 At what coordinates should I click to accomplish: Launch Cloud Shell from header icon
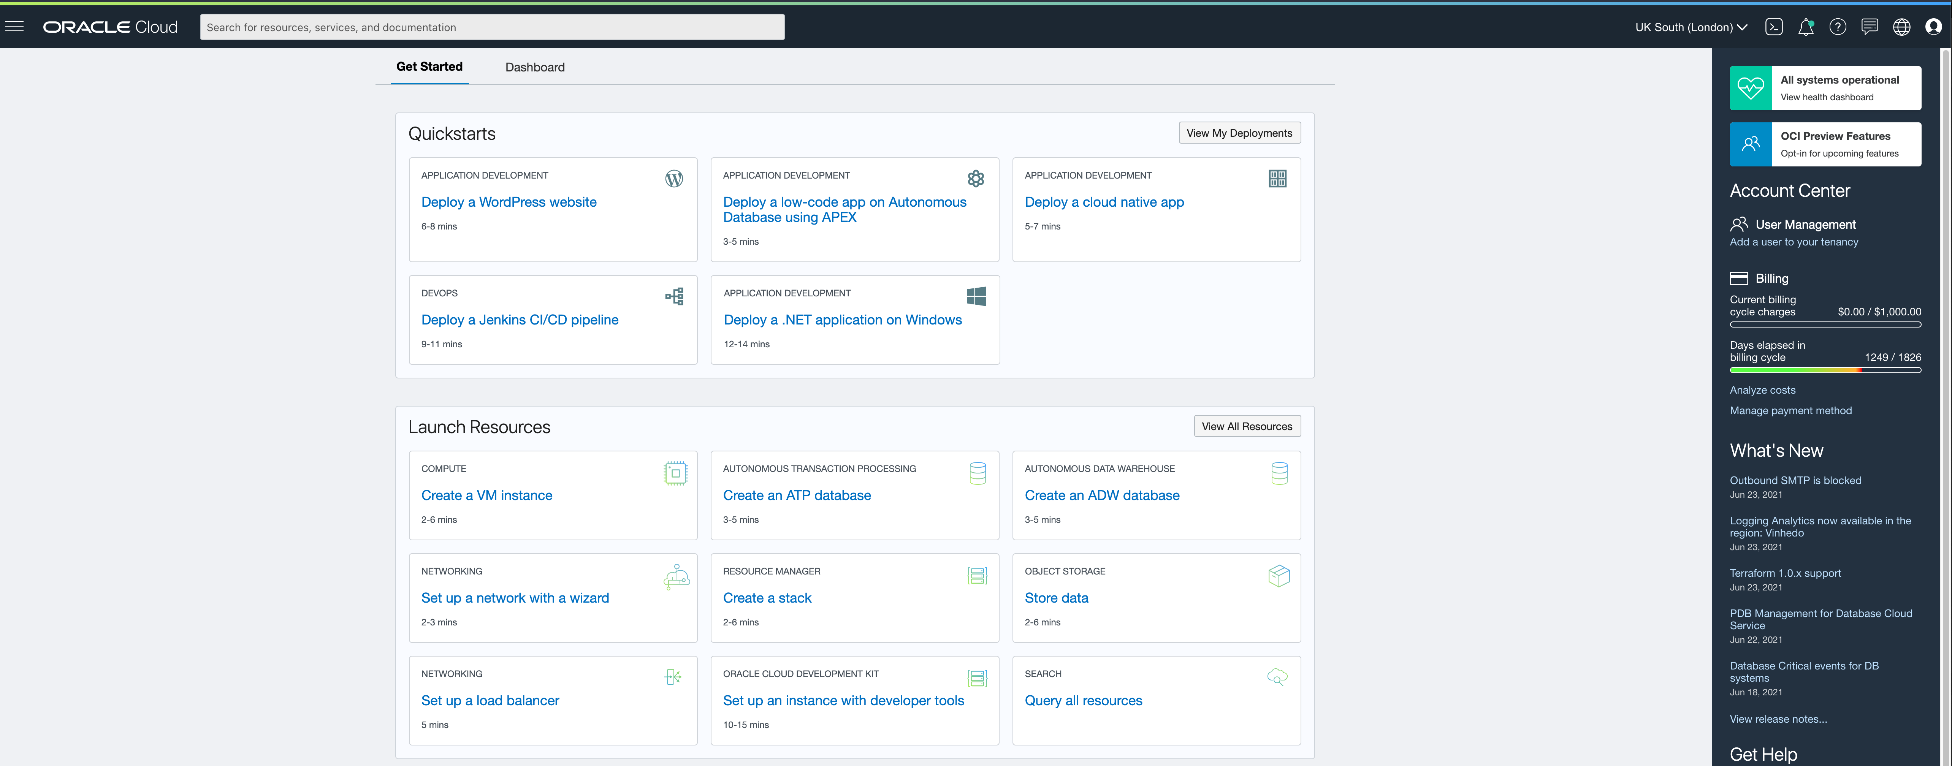pos(1773,27)
